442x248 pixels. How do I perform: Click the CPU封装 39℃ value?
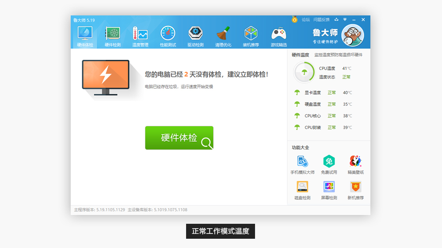click(347, 127)
